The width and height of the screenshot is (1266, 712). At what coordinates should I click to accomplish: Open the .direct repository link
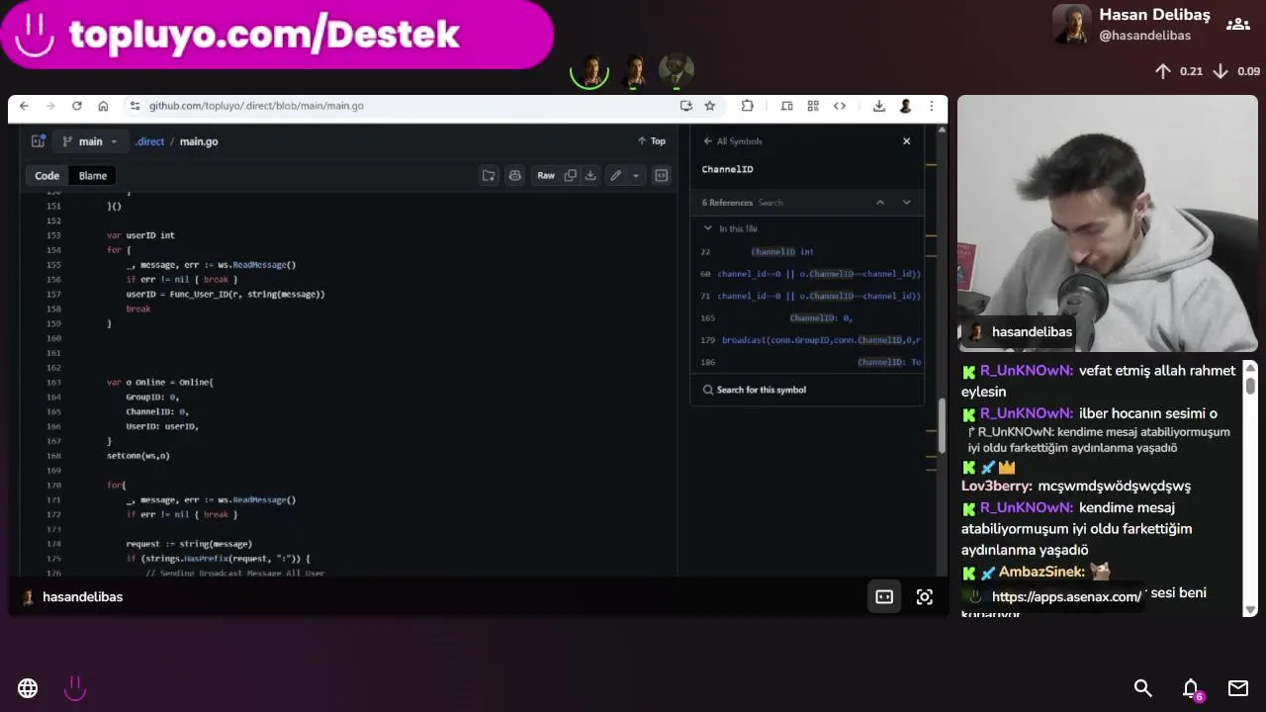coord(149,141)
